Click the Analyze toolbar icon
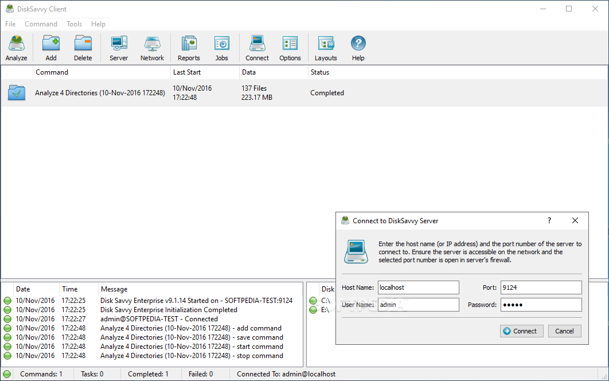This screenshot has height=381, width=609. pyautogui.click(x=16, y=48)
